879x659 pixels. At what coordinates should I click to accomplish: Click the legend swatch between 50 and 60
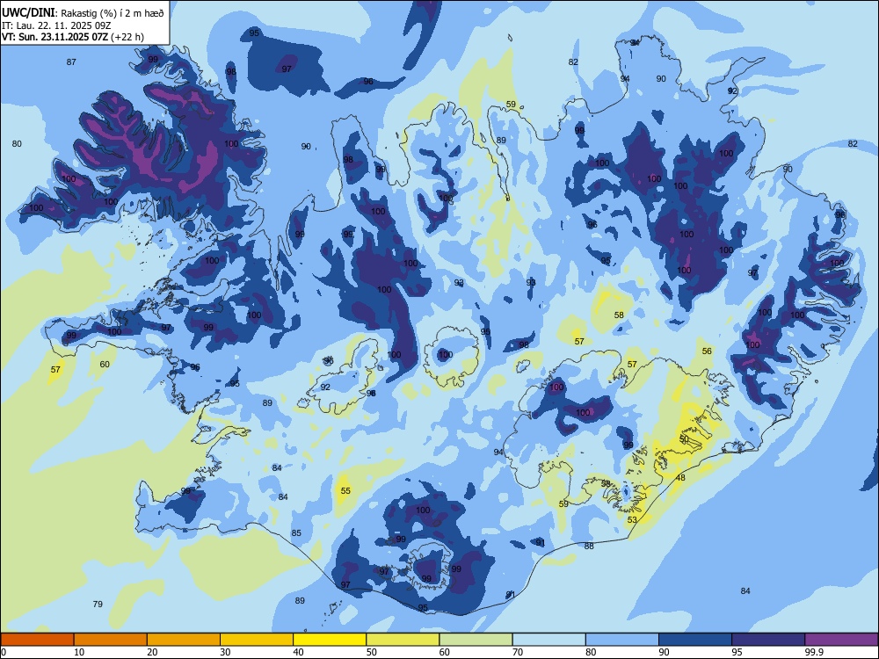click(403, 640)
